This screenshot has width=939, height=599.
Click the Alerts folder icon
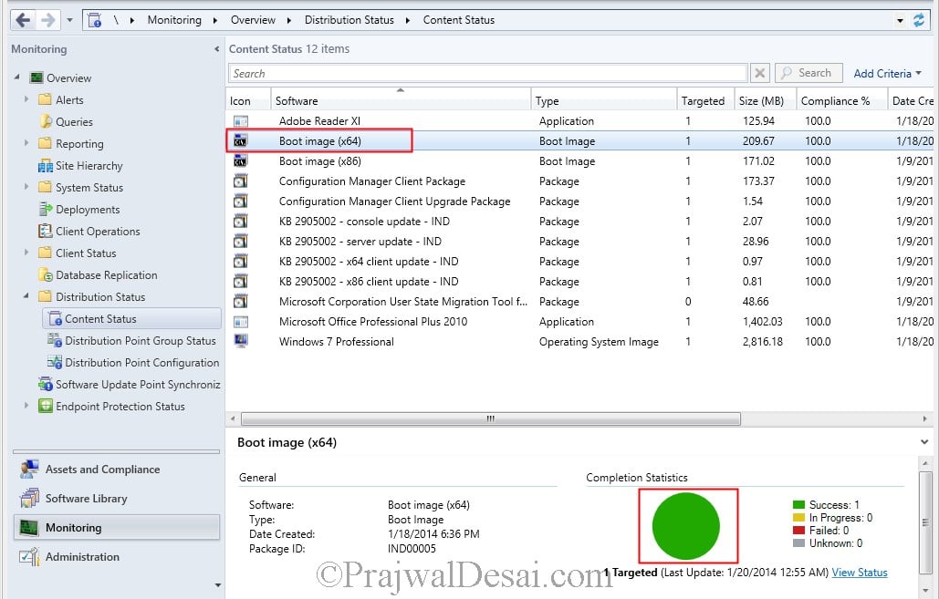point(45,99)
